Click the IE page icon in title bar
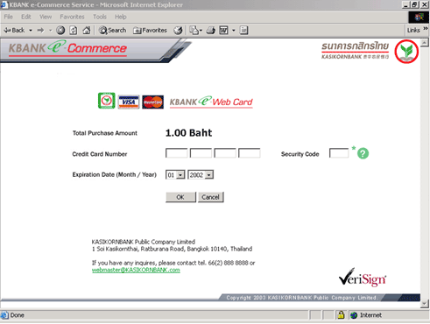Screen dimensions: 430x324 click(x=4, y=4)
